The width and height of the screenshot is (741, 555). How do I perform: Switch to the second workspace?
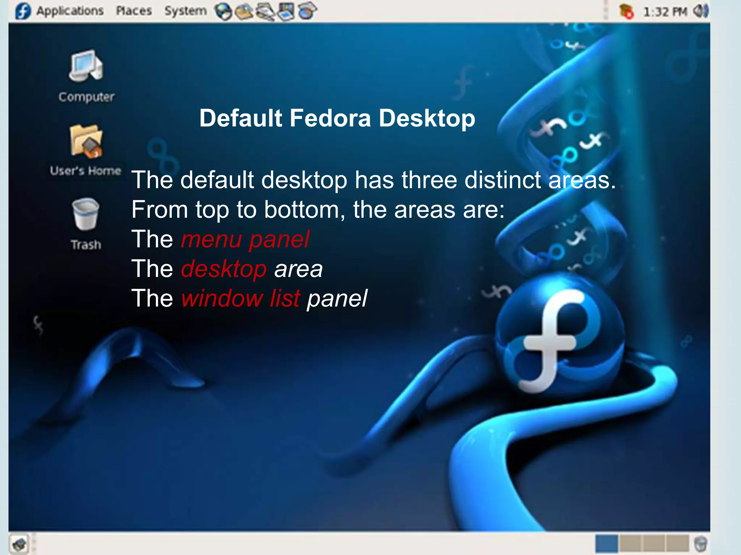[x=630, y=544]
